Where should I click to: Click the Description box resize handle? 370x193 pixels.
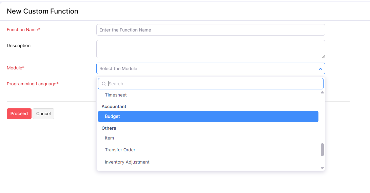pos(323,56)
